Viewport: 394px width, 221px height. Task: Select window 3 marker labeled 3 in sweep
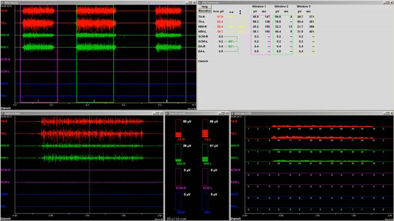tap(167, 101)
